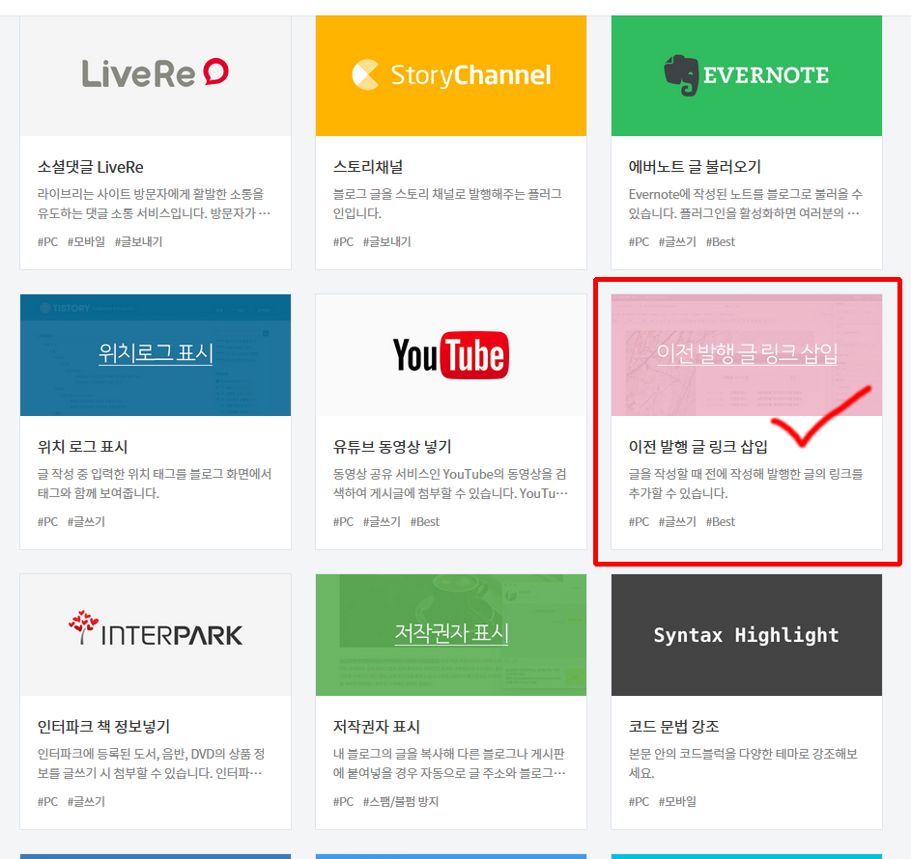Open the 이전 발행 글 링크 삽입 pink banner
The image size is (911, 859).
(747, 354)
